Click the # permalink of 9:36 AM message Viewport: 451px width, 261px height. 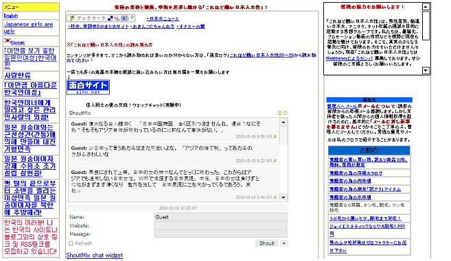(x=275, y=136)
